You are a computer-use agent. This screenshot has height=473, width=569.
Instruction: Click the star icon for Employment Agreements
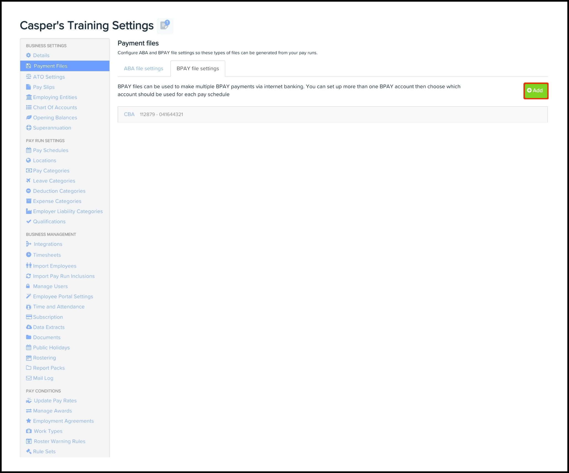(28, 421)
